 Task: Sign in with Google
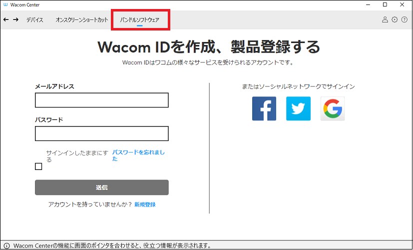[333, 108]
